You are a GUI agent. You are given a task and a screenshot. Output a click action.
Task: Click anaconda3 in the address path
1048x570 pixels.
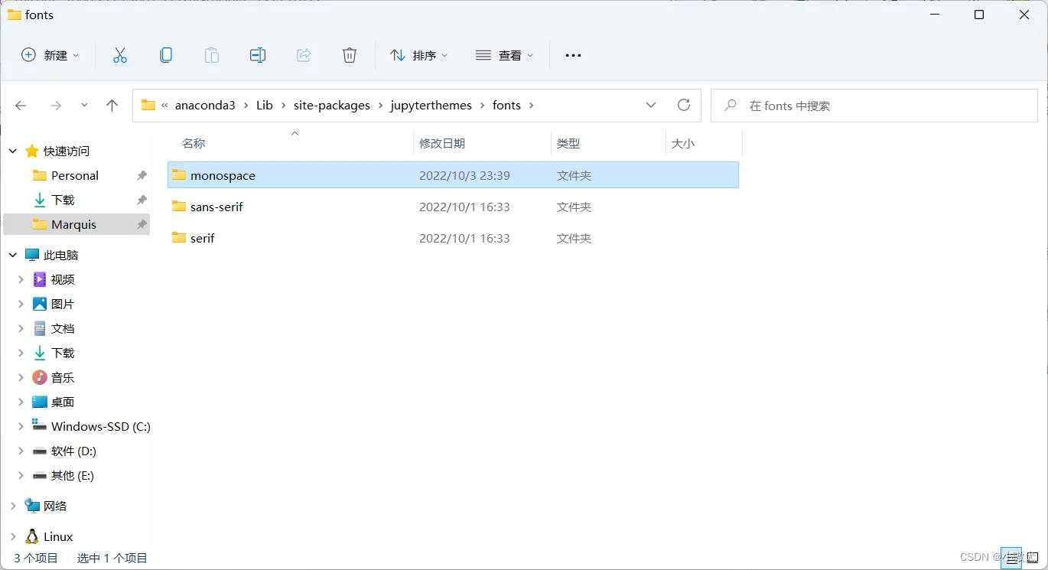point(205,106)
